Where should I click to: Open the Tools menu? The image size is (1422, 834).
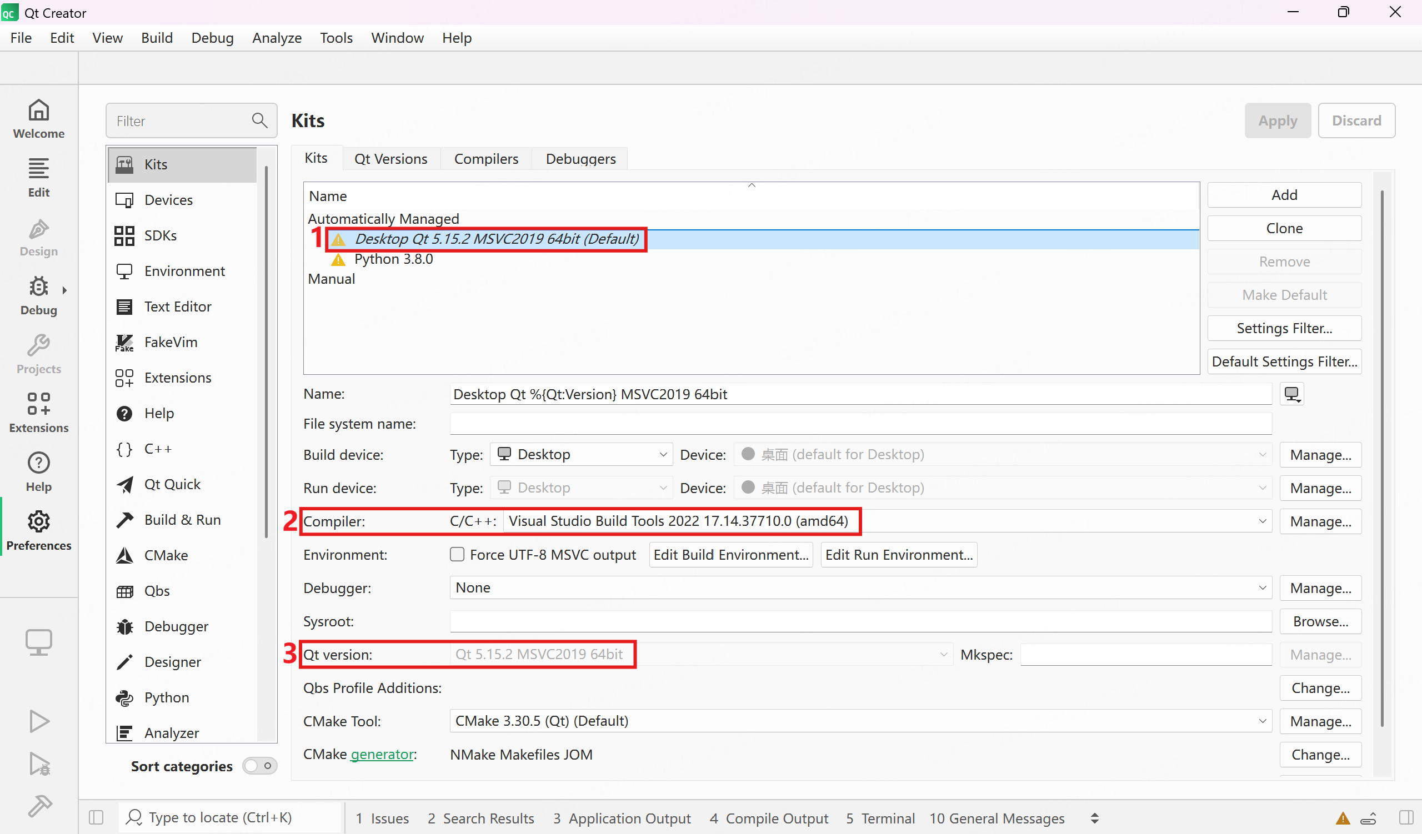pos(336,38)
